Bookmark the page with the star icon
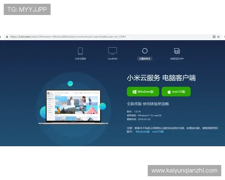 [218, 37]
